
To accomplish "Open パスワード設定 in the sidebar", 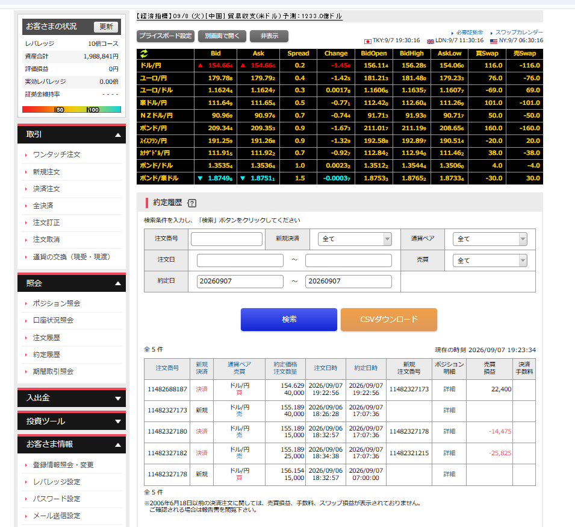I will point(57,499).
